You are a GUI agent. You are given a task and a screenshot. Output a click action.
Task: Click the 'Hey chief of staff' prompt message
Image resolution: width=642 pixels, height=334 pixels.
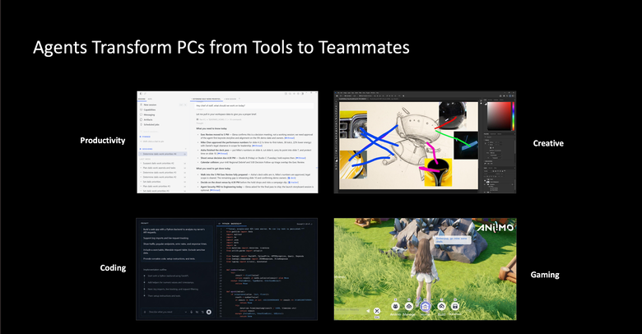[x=254, y=105]
